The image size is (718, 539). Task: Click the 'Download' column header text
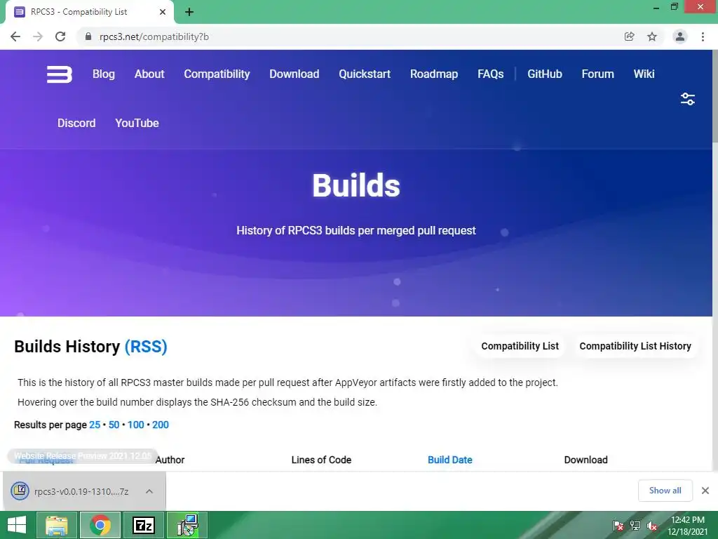click(585, 460)
